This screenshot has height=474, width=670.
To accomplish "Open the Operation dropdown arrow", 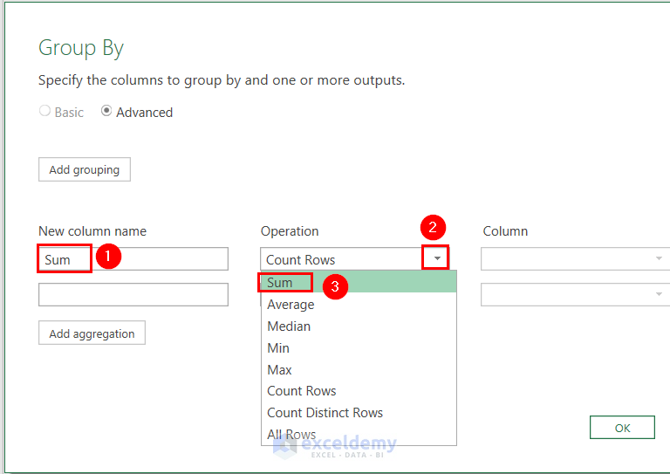I will (x=438, y=259).
